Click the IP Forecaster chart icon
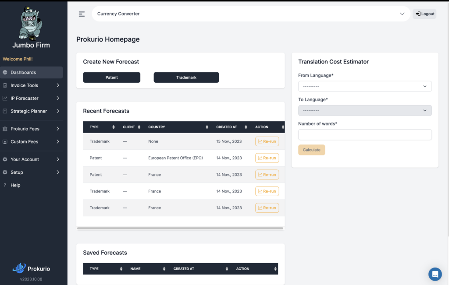This screenshot has height=285, width=449. point(5,98)
